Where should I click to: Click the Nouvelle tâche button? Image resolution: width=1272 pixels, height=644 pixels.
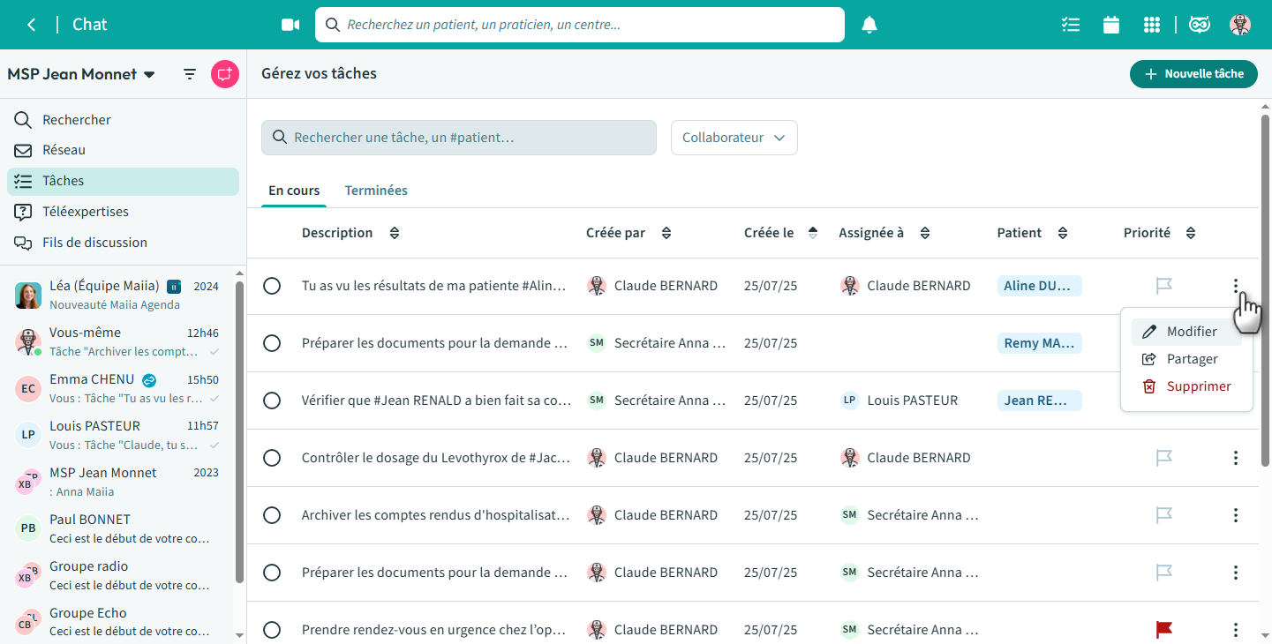[1193, 74]
